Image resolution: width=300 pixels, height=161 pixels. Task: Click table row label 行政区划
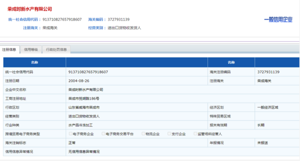tap(12, 108)
